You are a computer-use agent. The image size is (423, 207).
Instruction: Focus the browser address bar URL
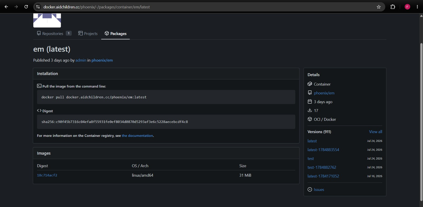[96, 7]
